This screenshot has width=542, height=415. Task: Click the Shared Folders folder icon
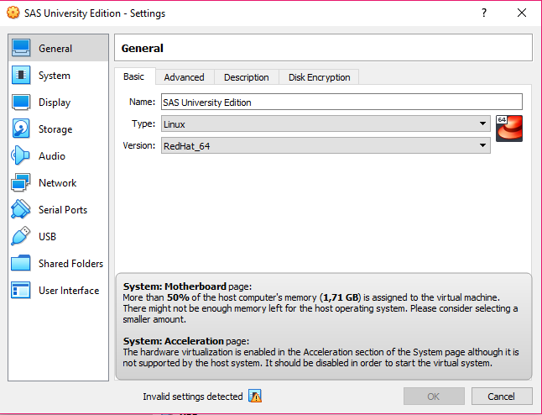pos(21,263)
